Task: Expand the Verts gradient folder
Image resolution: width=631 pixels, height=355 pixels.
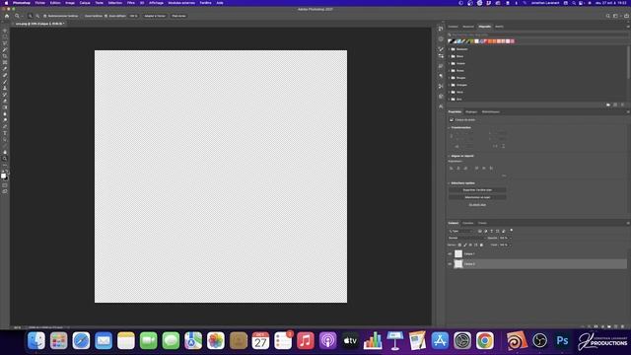Action: pyautogui.click(x=450, y=92)
